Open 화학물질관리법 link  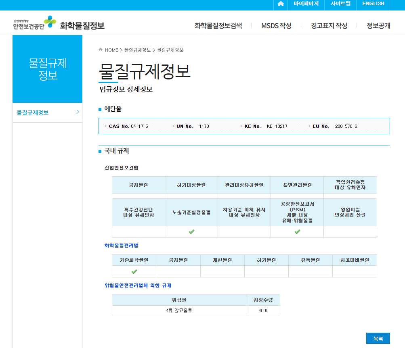(122, 245)
